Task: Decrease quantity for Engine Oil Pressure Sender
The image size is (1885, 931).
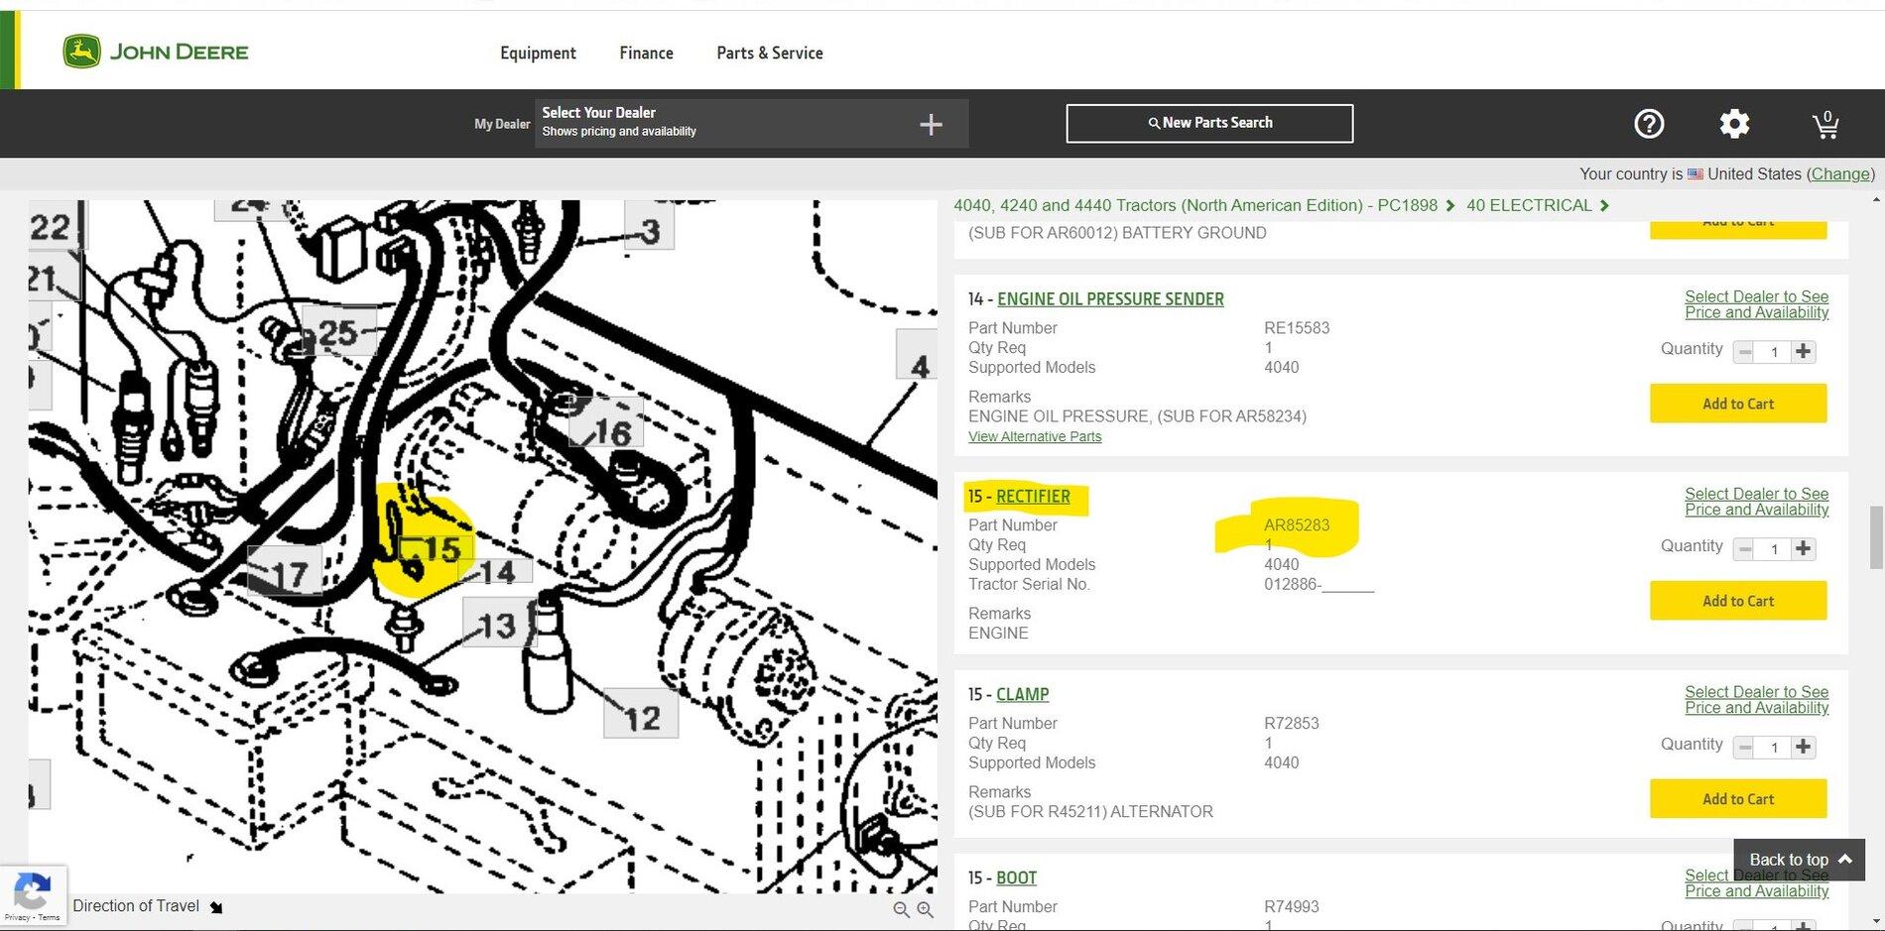Action: [1745, 351]
